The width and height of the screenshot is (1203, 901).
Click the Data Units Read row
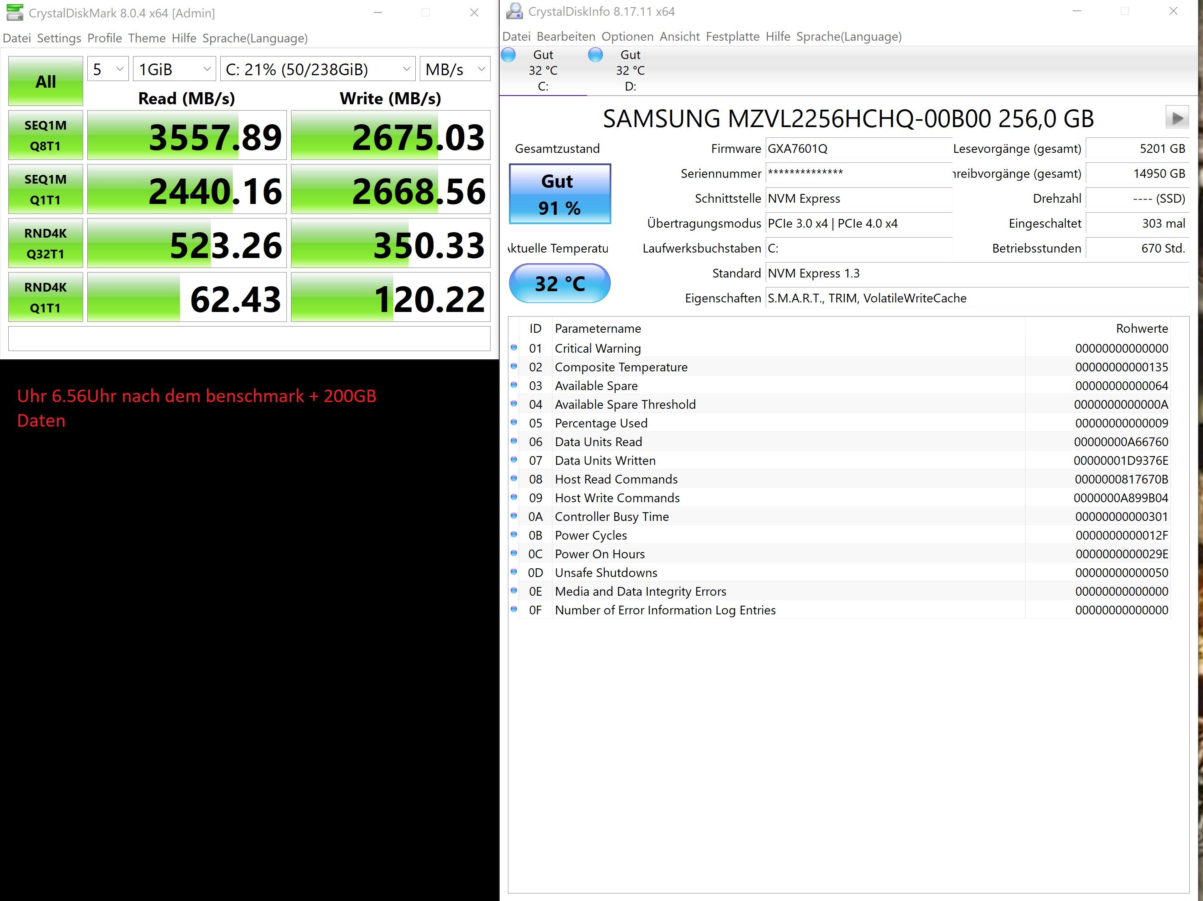click(840, 442)
